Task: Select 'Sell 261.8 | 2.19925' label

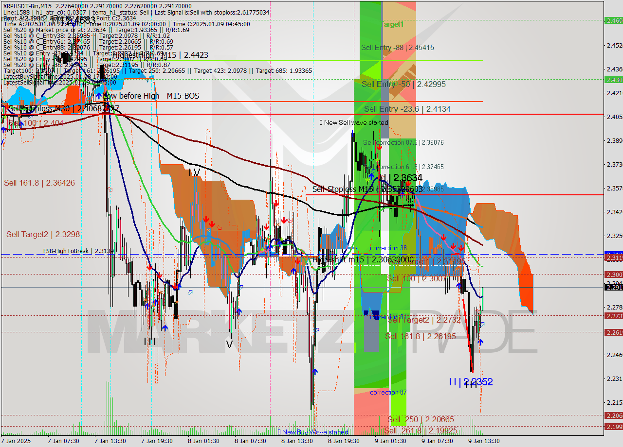Action: coord(421,430)
